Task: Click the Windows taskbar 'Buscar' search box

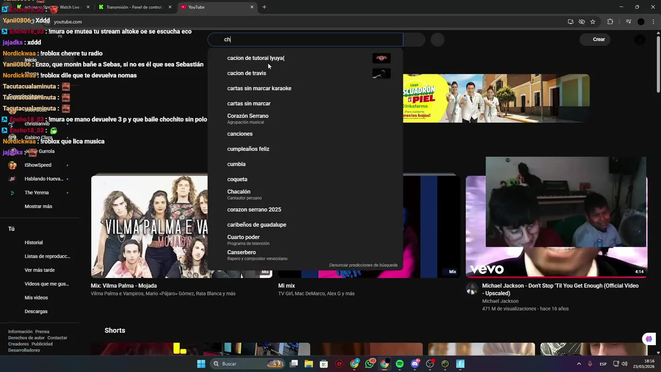Action: pos(247,364)
